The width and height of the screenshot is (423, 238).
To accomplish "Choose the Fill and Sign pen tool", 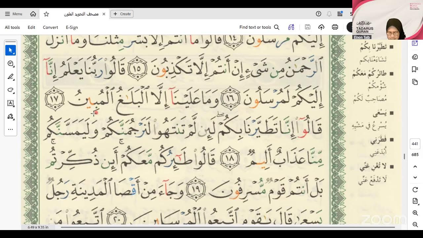I will [x=11, y=116].
